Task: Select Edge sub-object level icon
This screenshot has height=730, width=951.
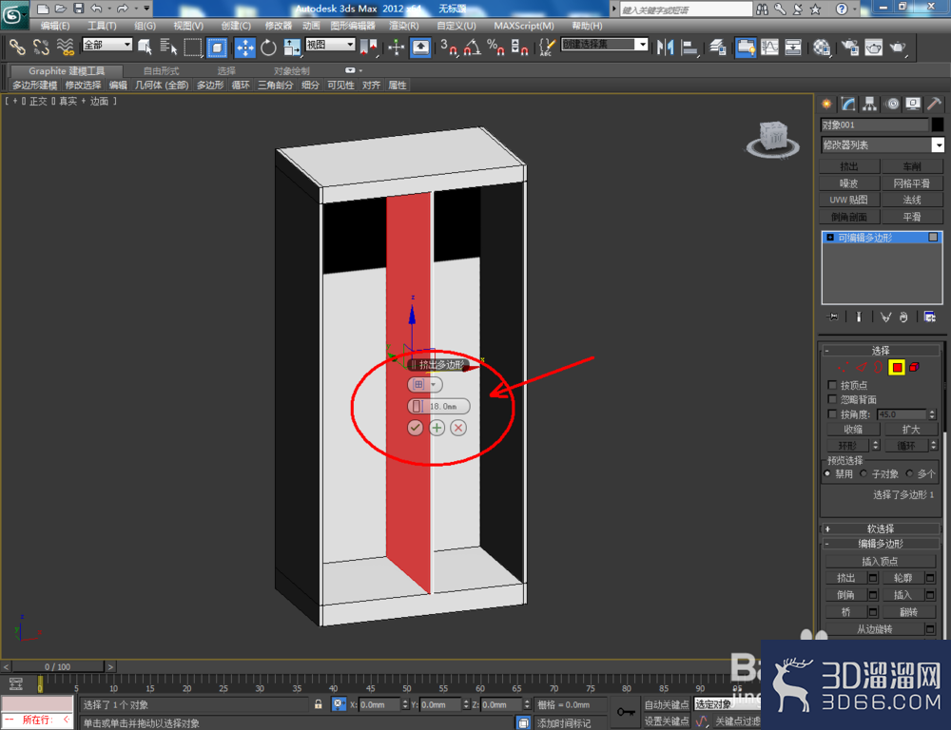Action: pyautogui.click(x=862, y=367)
